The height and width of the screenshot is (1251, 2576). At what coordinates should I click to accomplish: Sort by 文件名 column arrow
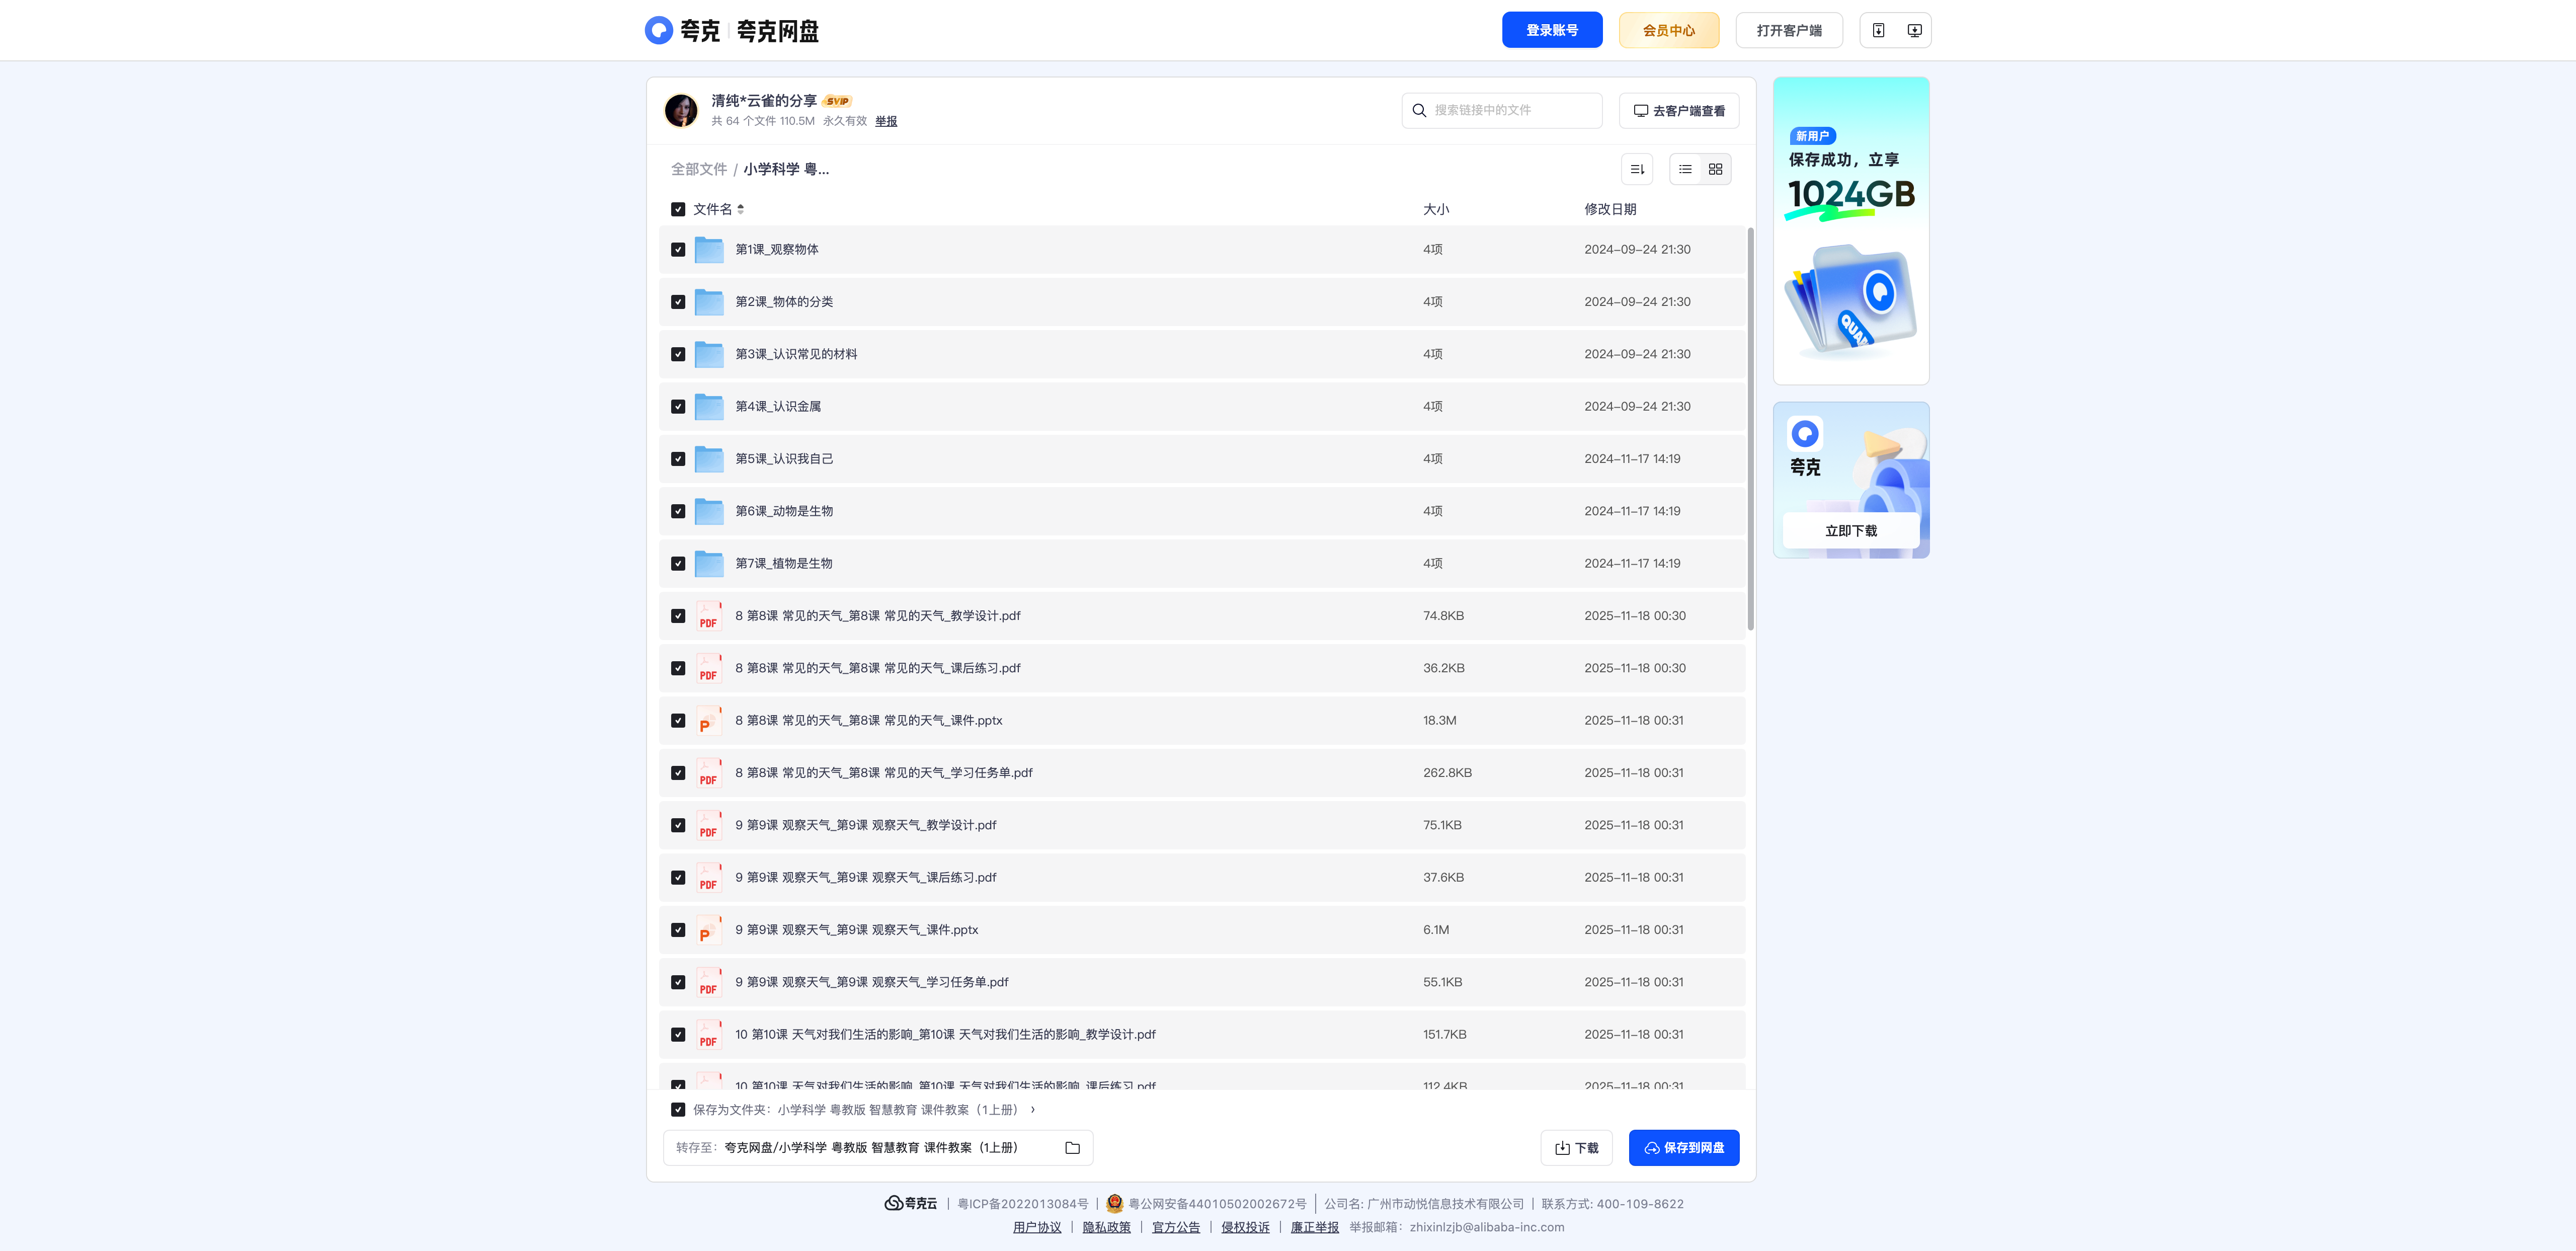tap(740, 209)
